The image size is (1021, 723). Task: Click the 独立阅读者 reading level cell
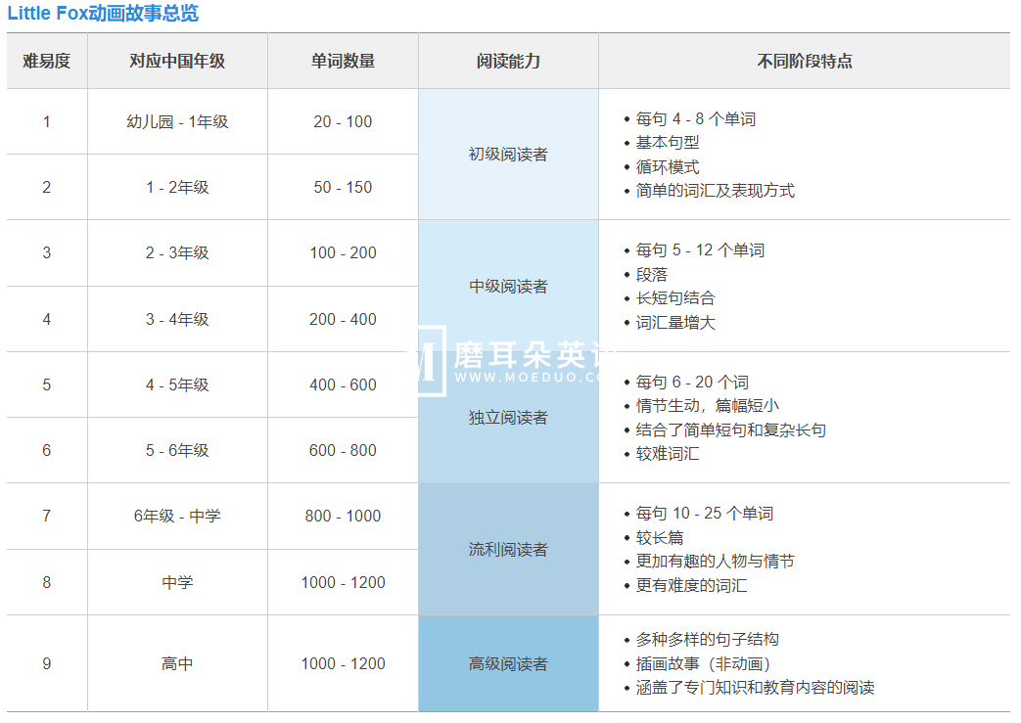point(507,417)
